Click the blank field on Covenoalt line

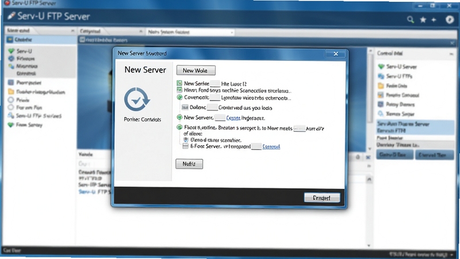click(x=215, y=97)
